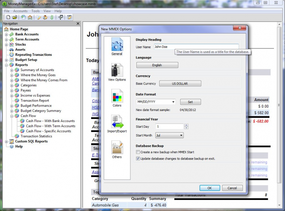The image size is (285, 211).
Task: Expand the Bank Accounts tree node
Action: (x=6, y=34)
